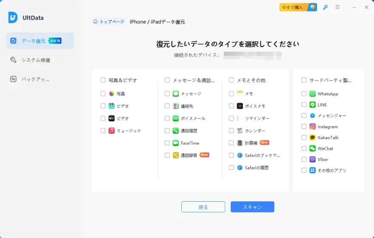Check the サードパーティ製 category checkbox
Viewport: 374px width, 238px height.
[304, 80]
